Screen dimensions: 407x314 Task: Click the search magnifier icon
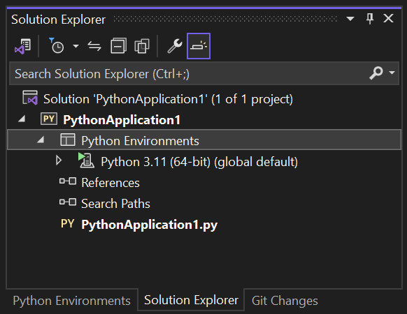point(376,73)
